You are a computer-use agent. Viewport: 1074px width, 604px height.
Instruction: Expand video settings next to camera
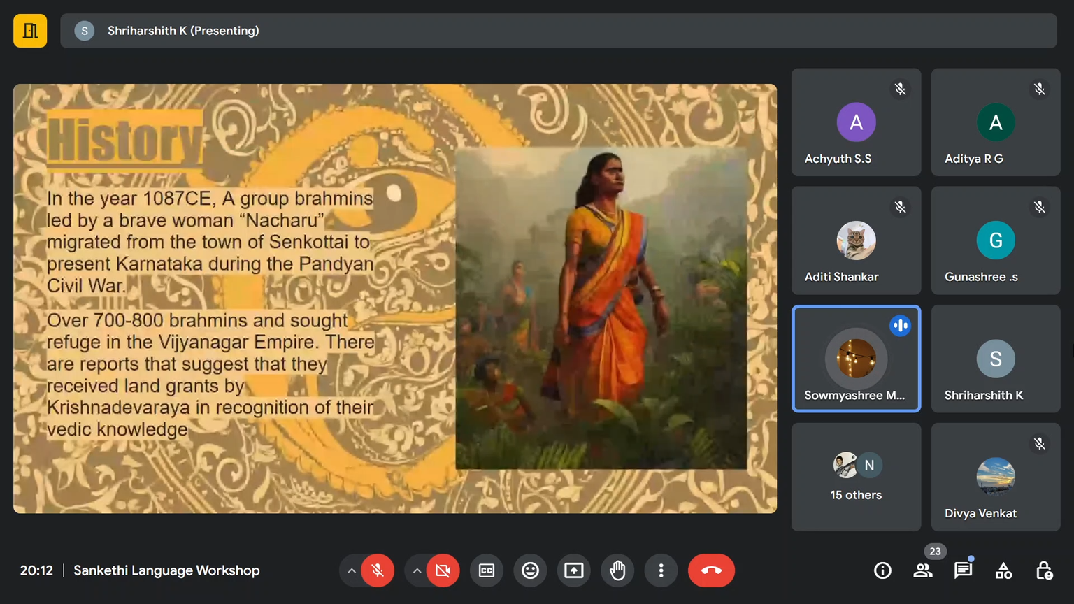tap(417, 570)
